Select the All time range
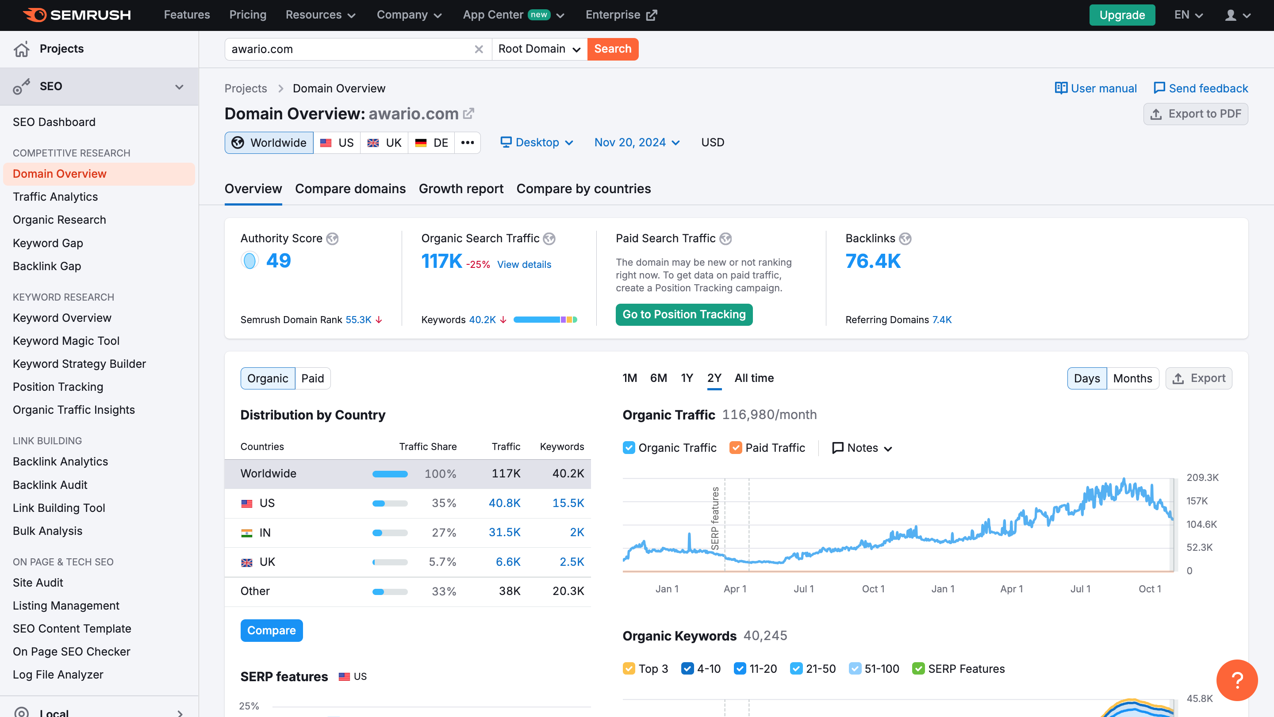The width and height of the screenshot is (1274, 717). tap(754, 378)
